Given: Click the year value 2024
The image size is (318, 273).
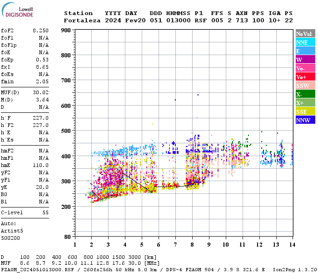Looking at the screenshot, I should tap(113, 20).
